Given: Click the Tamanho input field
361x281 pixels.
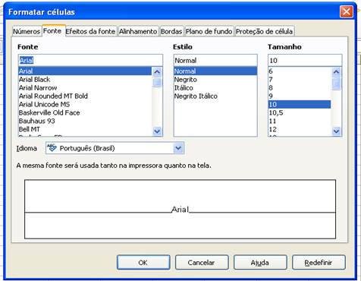Looking at the screenshot, I should [x=305, y=61].
